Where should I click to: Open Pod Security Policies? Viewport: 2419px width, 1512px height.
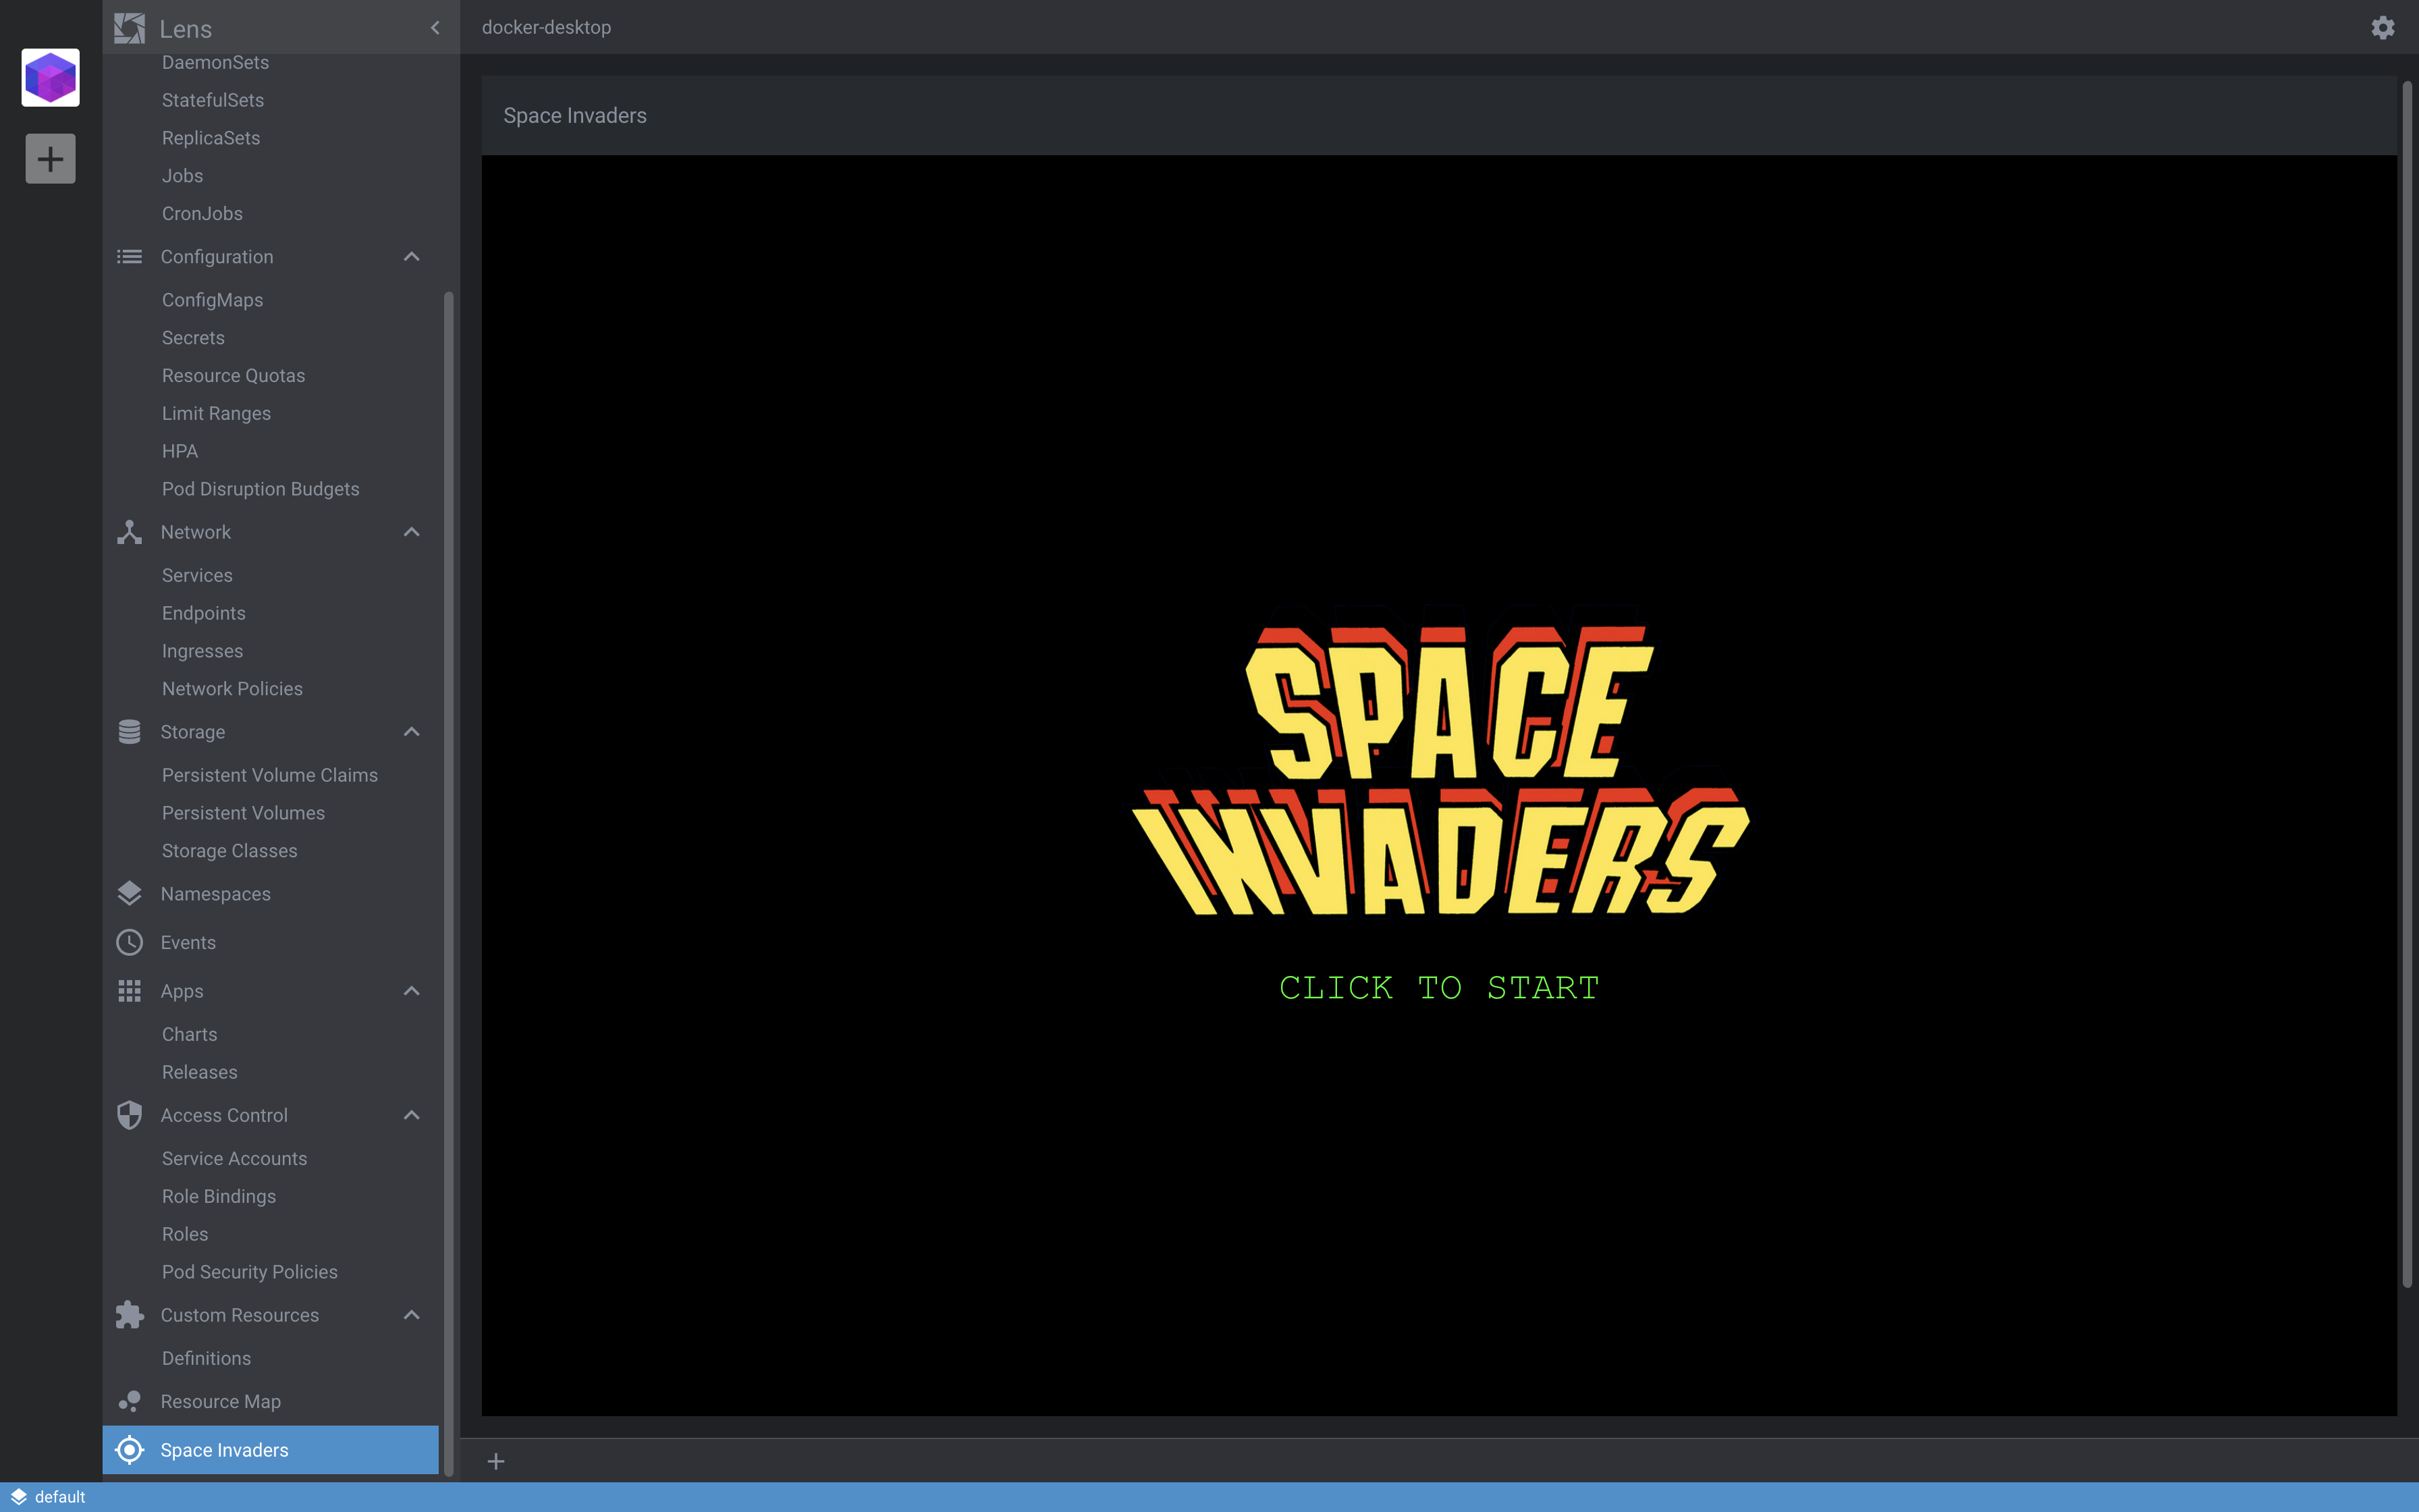click(249, 1272)
